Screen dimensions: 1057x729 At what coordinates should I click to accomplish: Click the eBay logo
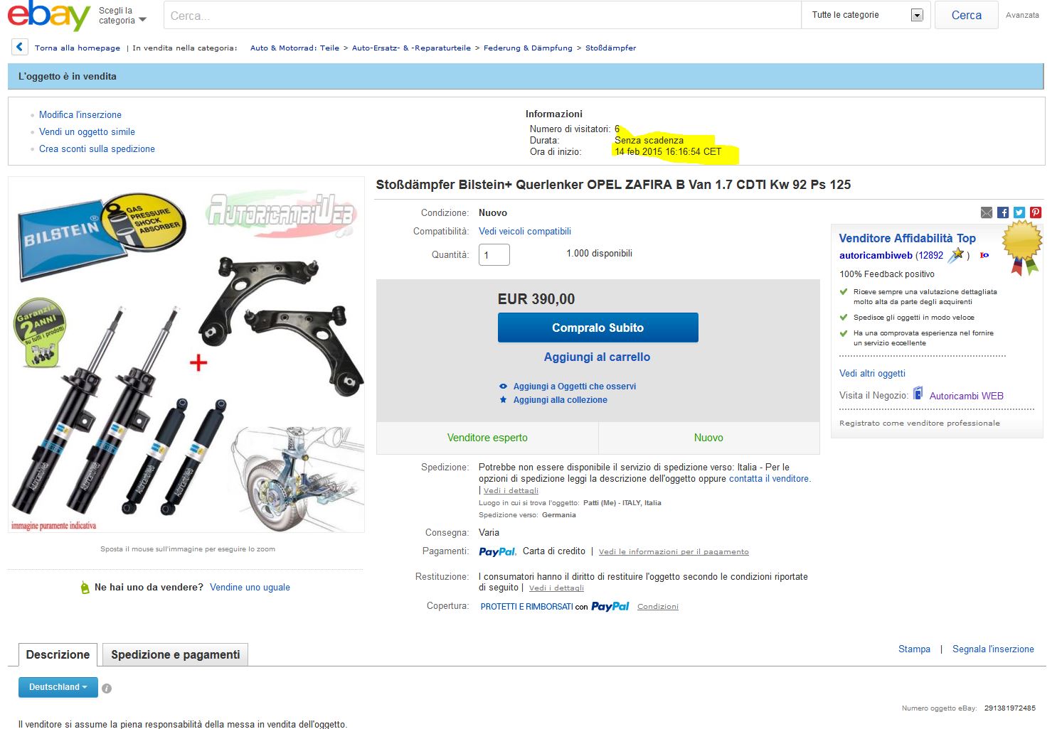pos(48,16)
